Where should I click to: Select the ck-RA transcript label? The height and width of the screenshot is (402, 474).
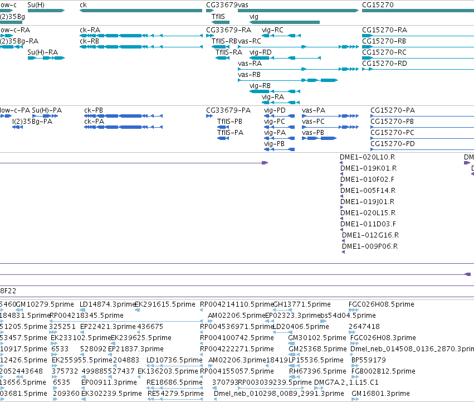(x=90, y=30)
